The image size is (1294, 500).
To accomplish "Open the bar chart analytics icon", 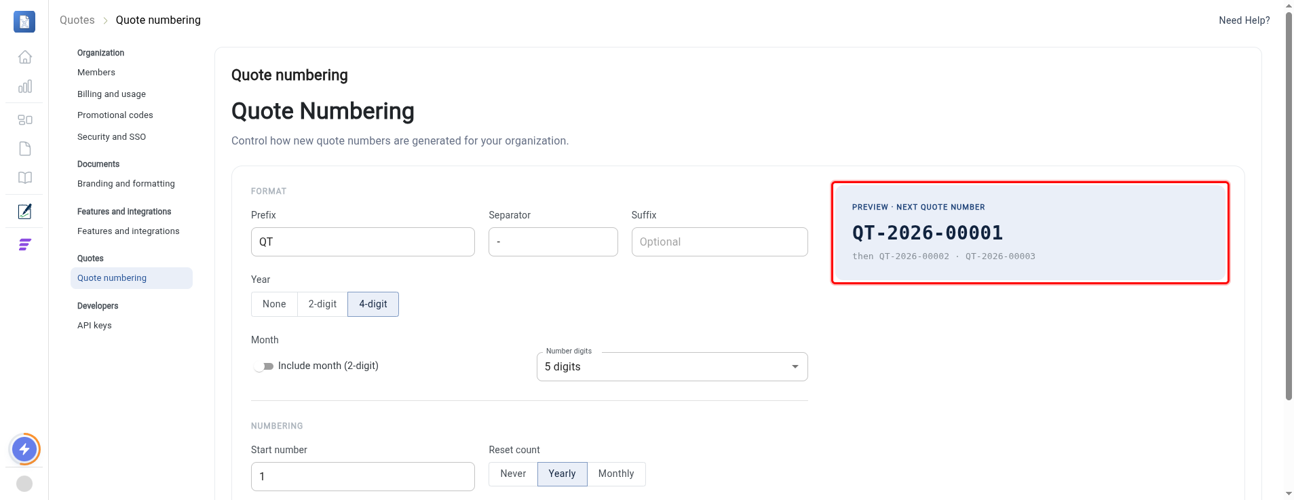I will (25, 86).
